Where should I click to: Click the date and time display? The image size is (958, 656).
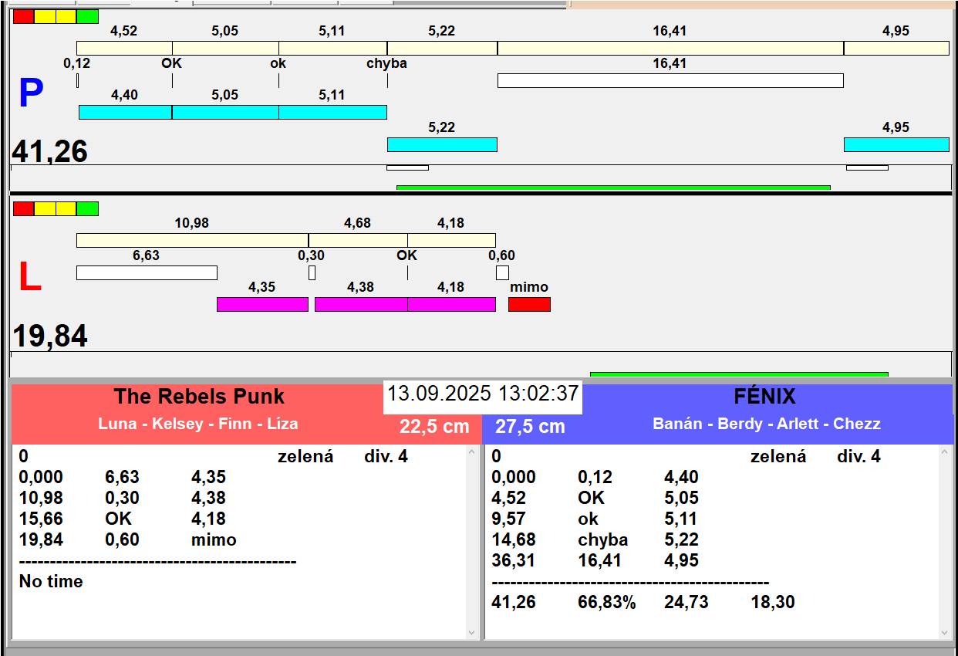tap(483, 394)
